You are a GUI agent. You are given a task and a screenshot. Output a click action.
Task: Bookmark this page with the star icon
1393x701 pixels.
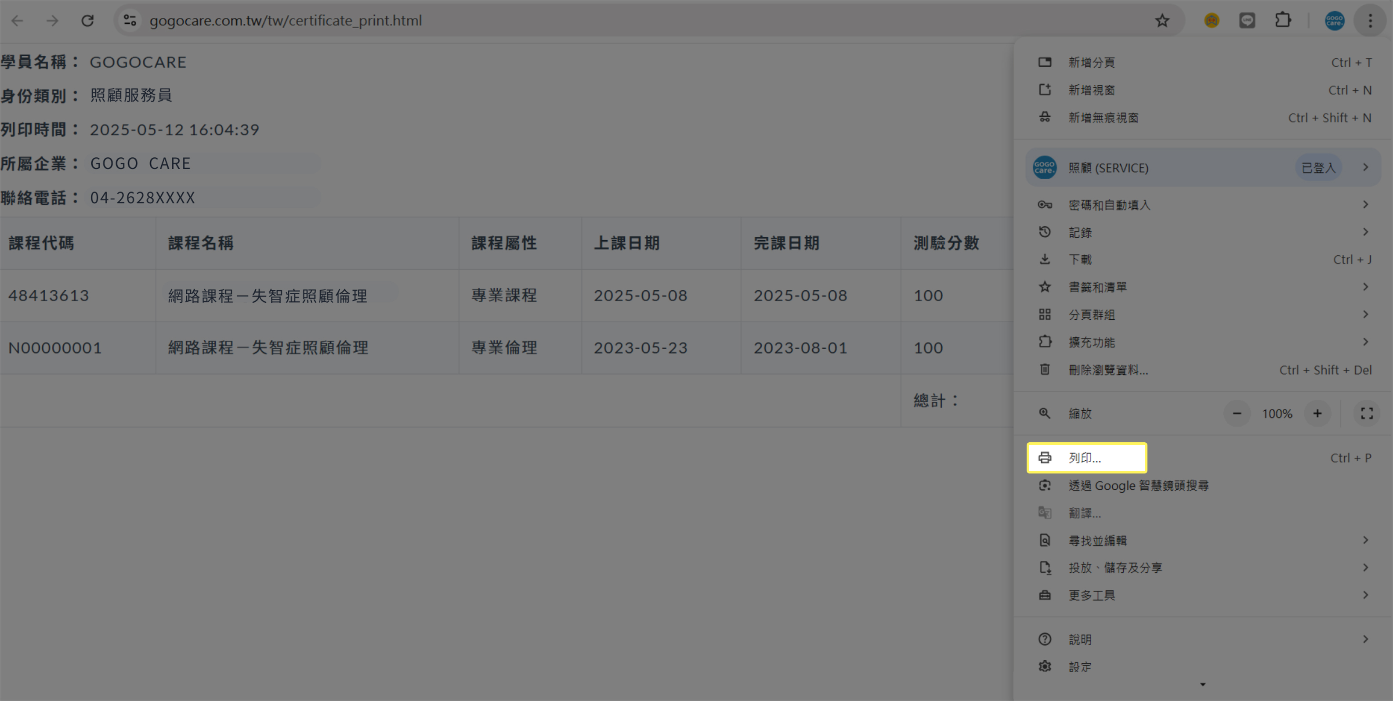pyautogui.click(x=1162, y=21)
